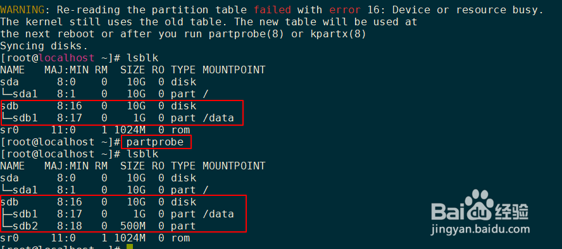
Task: Click the yellow WARNING text
Action: [x=22, y=10]
